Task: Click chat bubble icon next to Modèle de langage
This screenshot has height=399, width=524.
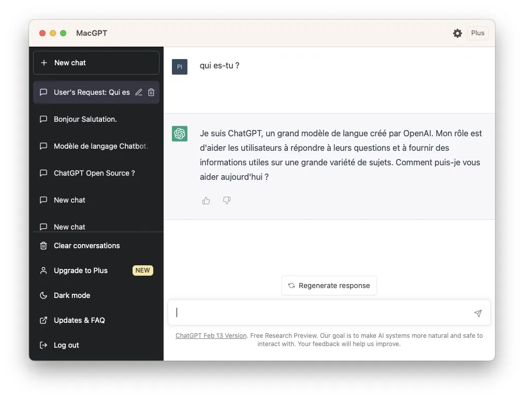Action: click(43, 146)
